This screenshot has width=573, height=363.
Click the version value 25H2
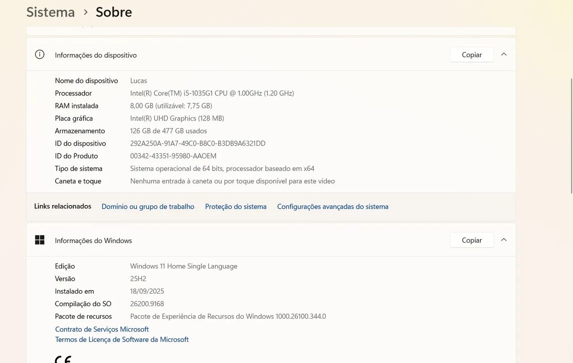tap(138, 278)
